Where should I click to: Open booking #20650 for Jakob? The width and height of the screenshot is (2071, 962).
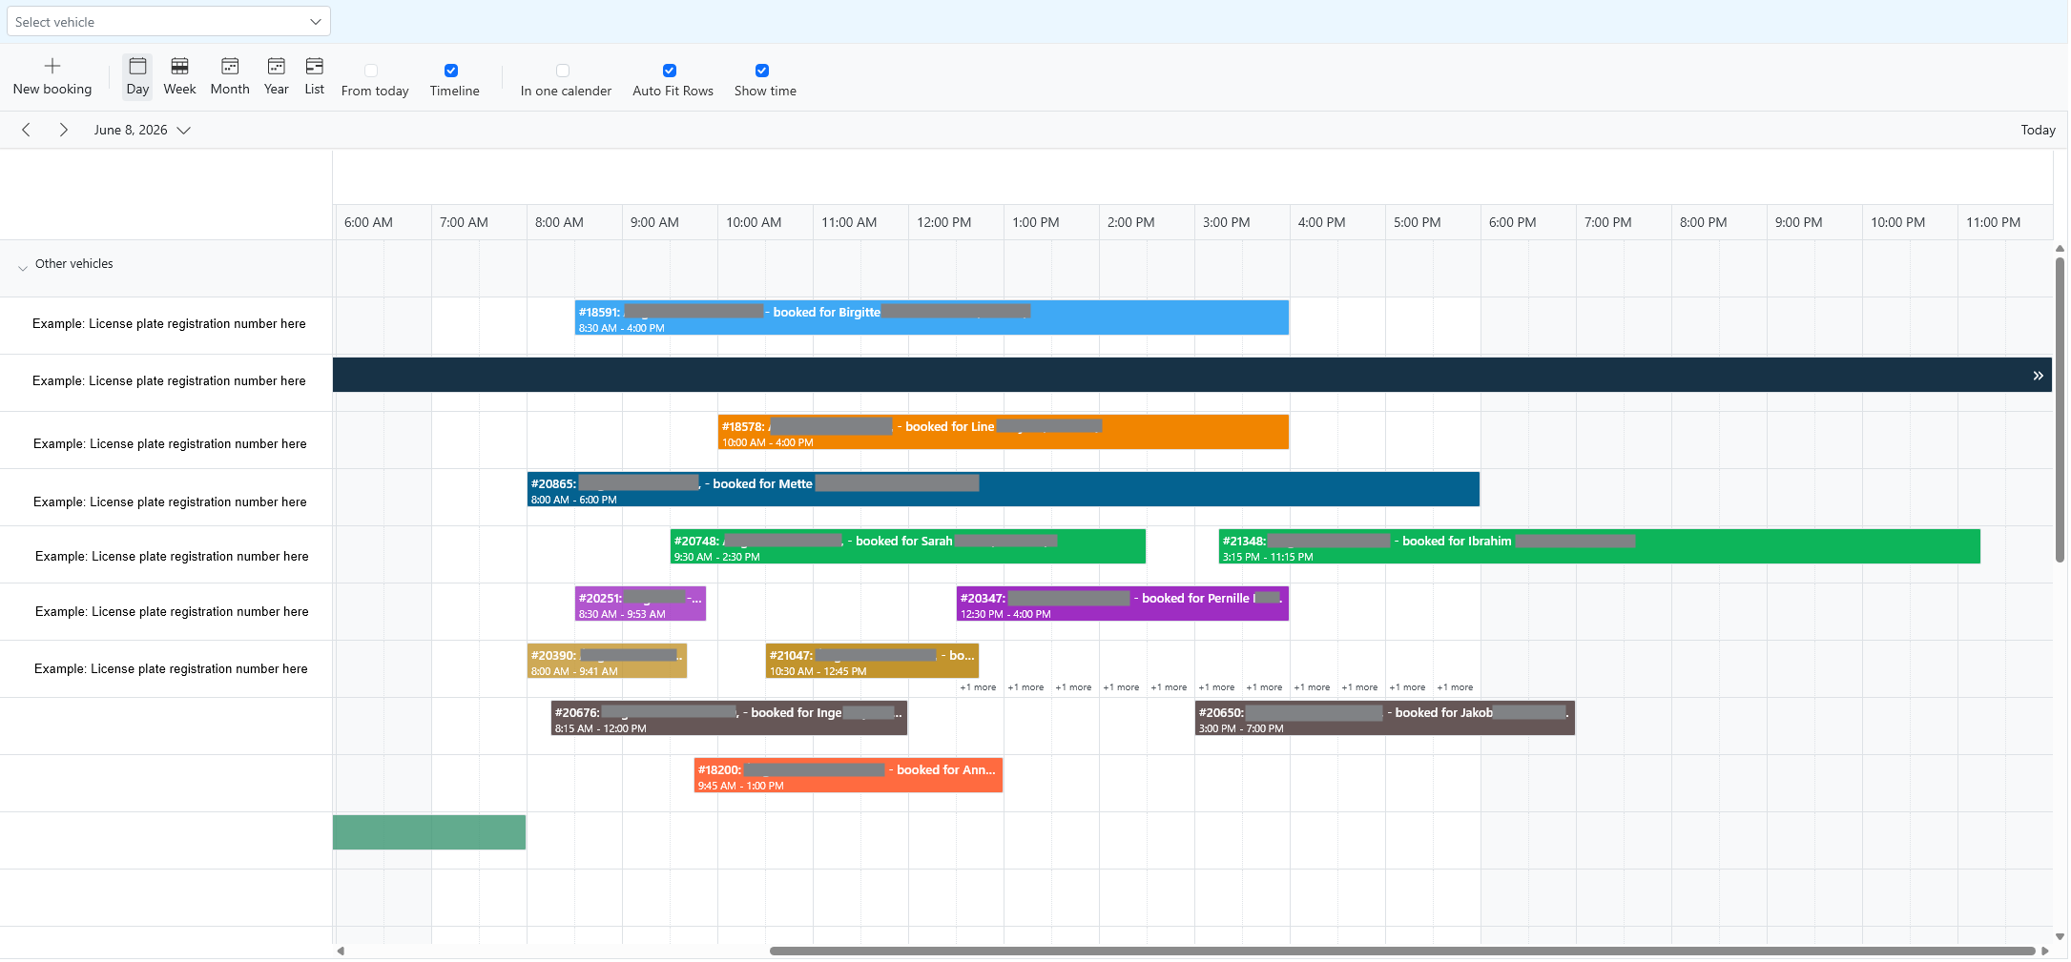coord(1385,718)
